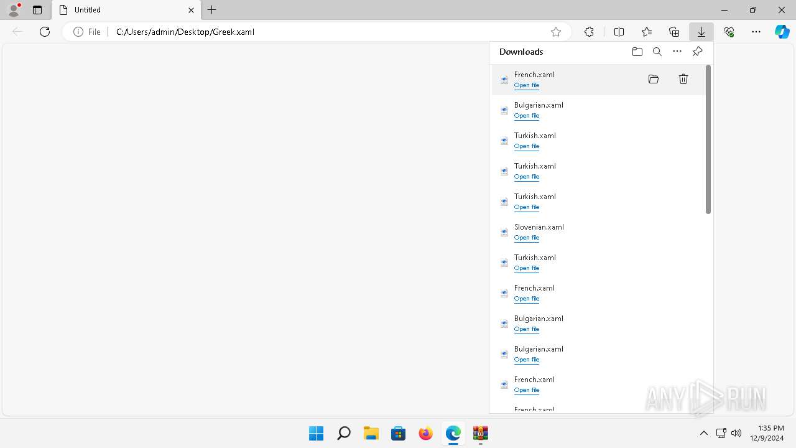Pin the Downloads panel
This screenshot has height=448, width=796.
(x=697, y=52)
